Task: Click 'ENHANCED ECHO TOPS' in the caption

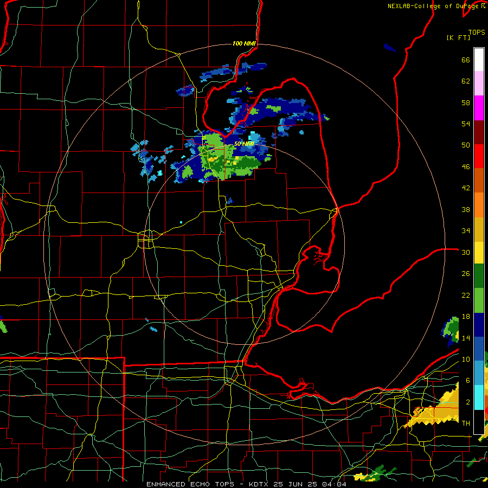Action: click(x=190, y=484)
